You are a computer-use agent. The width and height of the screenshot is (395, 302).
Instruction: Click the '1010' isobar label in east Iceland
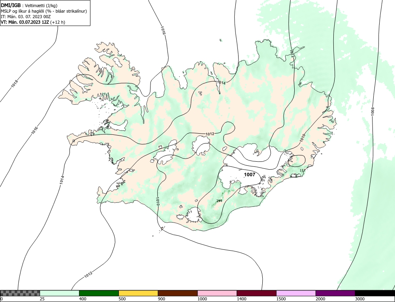tap(303, 138)
